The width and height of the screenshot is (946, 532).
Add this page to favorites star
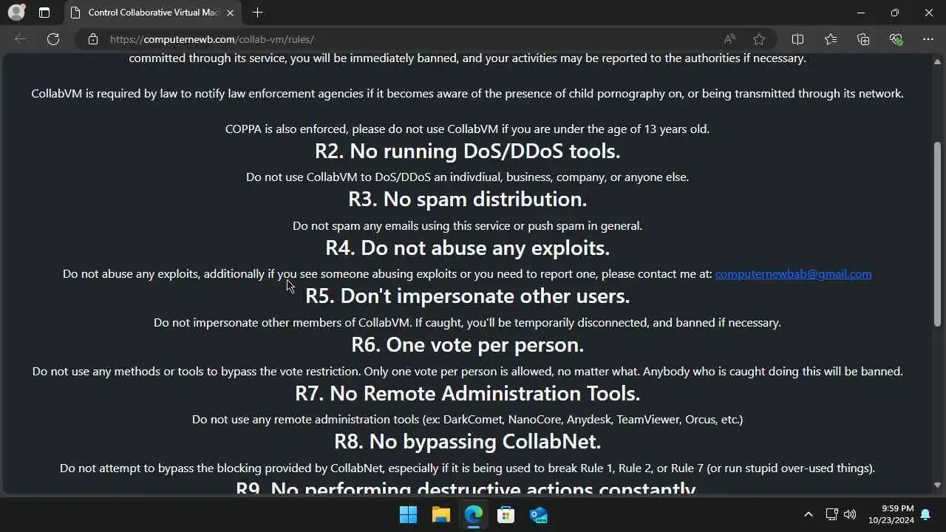pos(759,39)
